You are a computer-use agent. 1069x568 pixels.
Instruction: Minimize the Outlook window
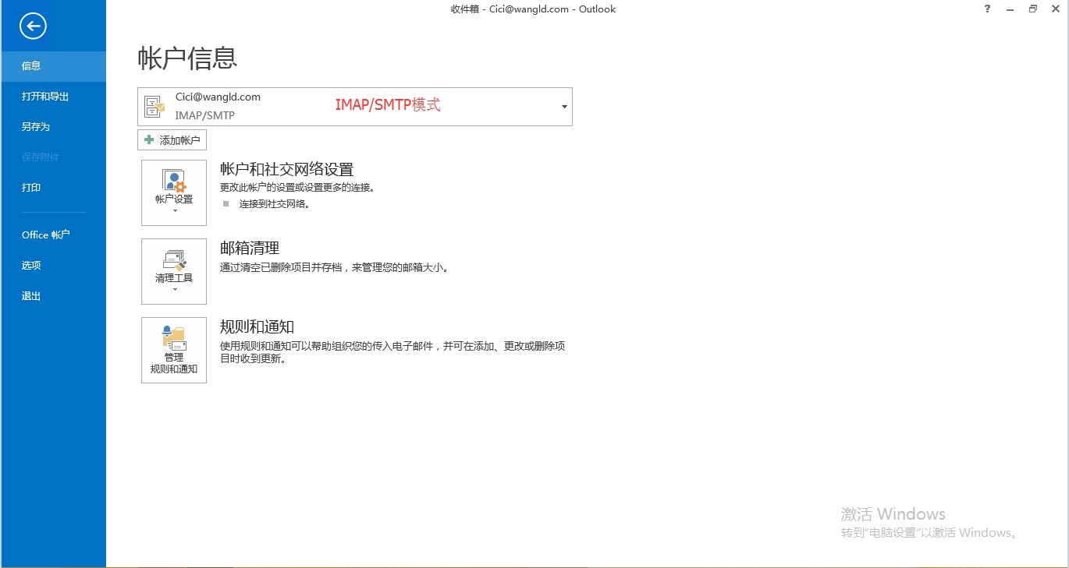(1010, 9)
